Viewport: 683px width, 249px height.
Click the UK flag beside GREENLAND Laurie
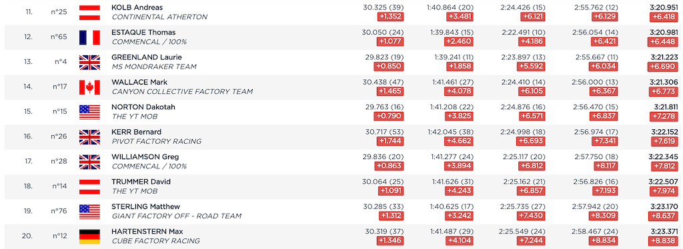[89, 62]
